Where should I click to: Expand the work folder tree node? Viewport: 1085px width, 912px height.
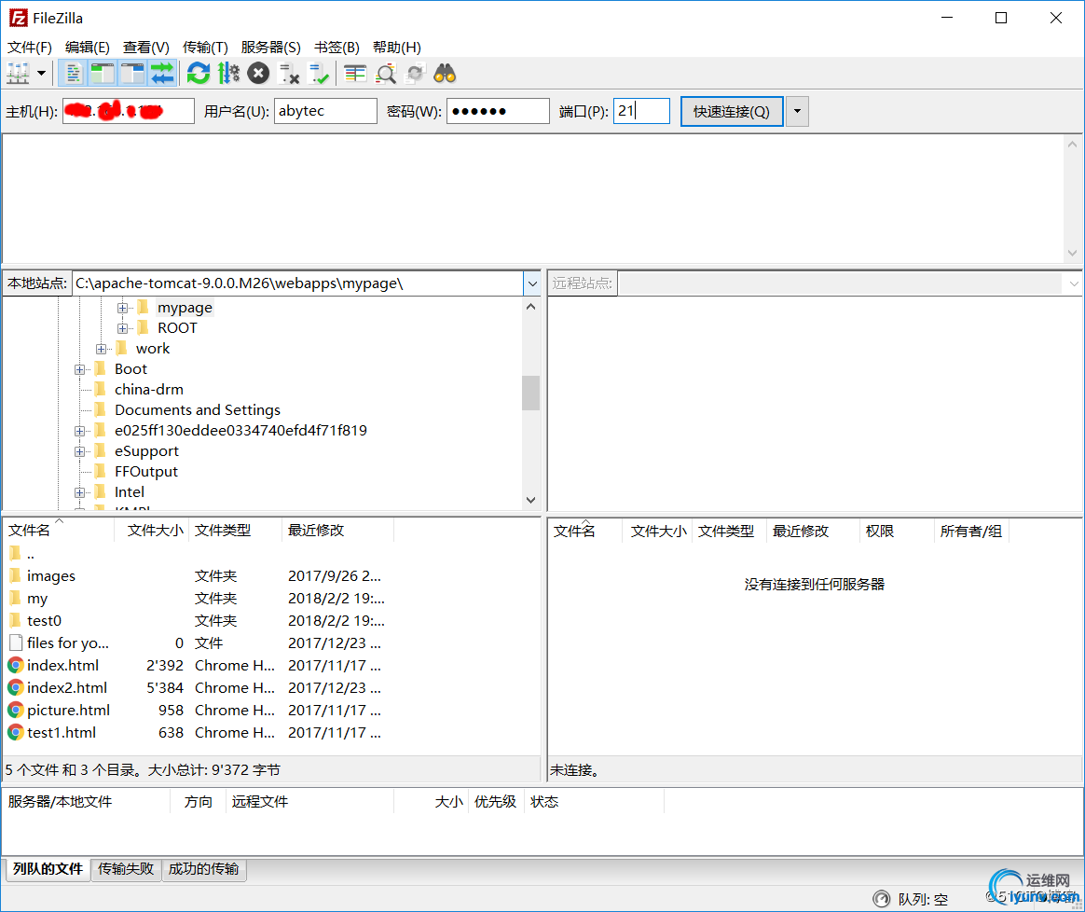click(x=101, y=349)
